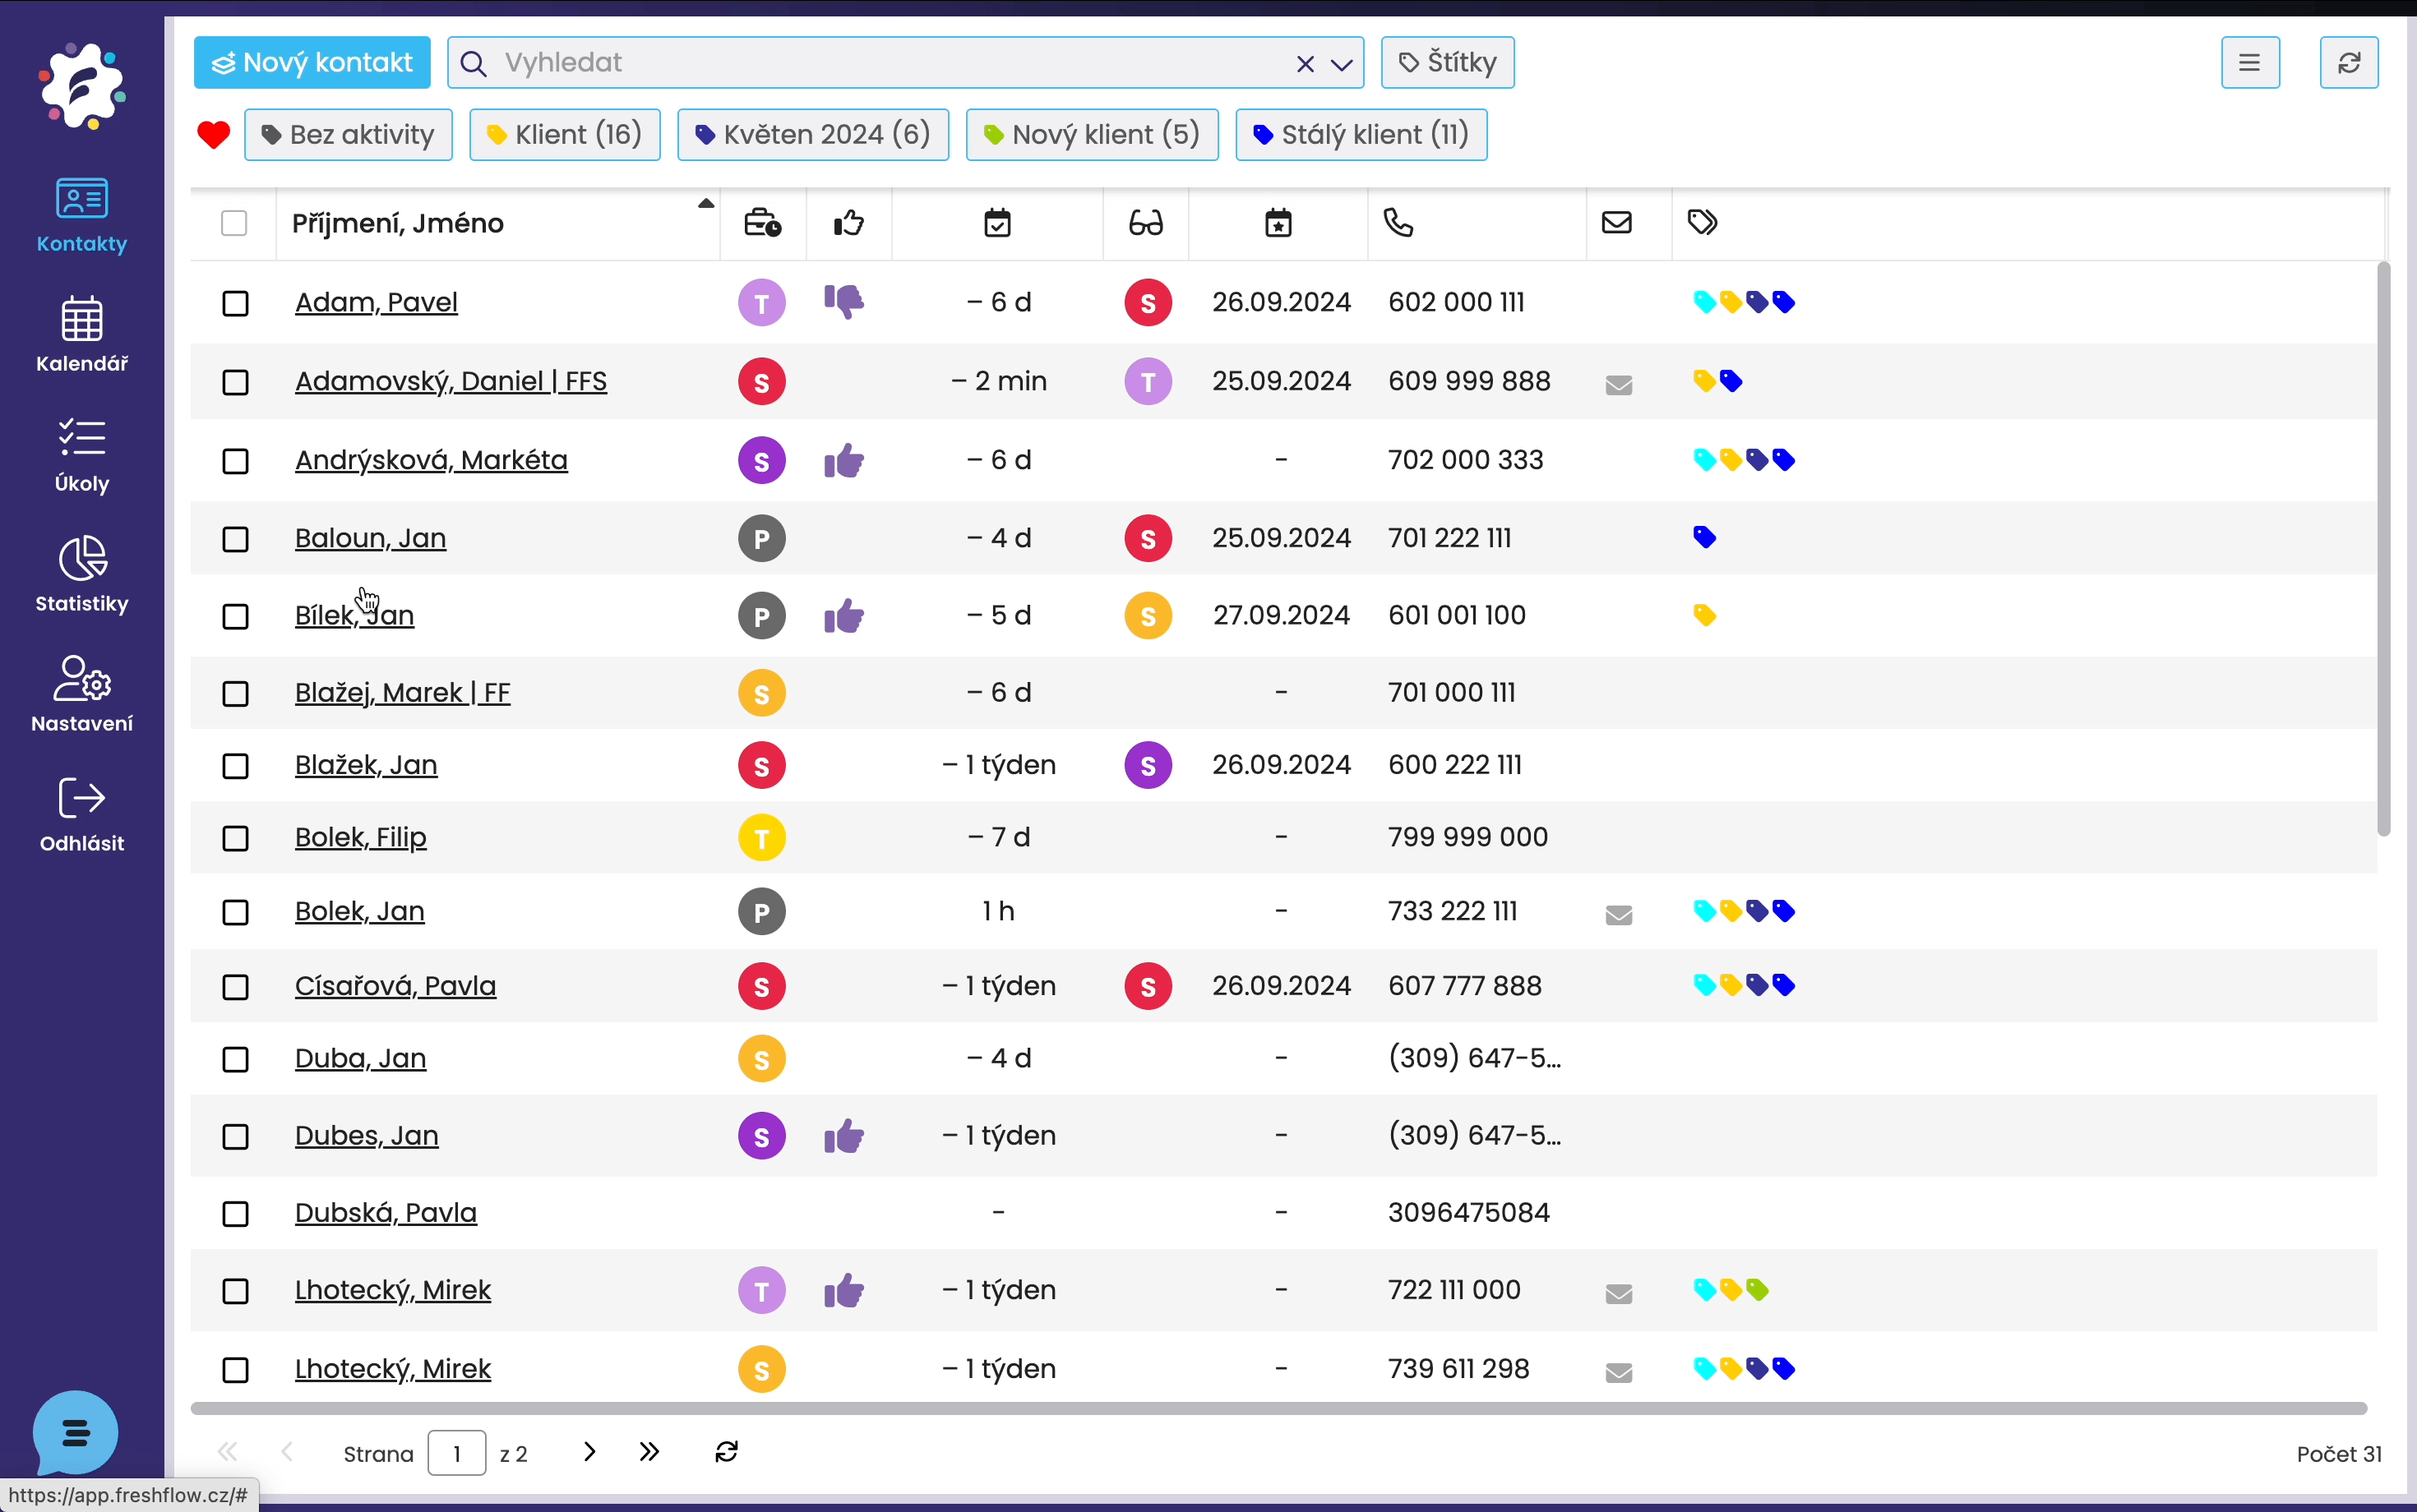
Task: Tick the select-all header checkbox
Action: (x=234, y=223)
